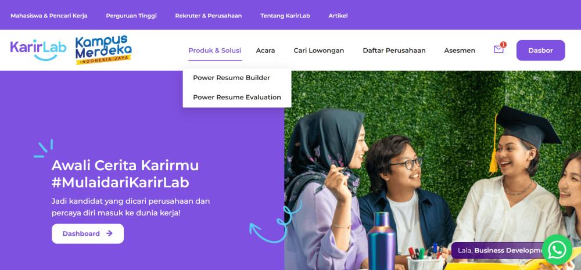Open Mahasiswa & Pencari Kerja link
The width and height of the screenshot is (581, 270).
click(49, 16)
